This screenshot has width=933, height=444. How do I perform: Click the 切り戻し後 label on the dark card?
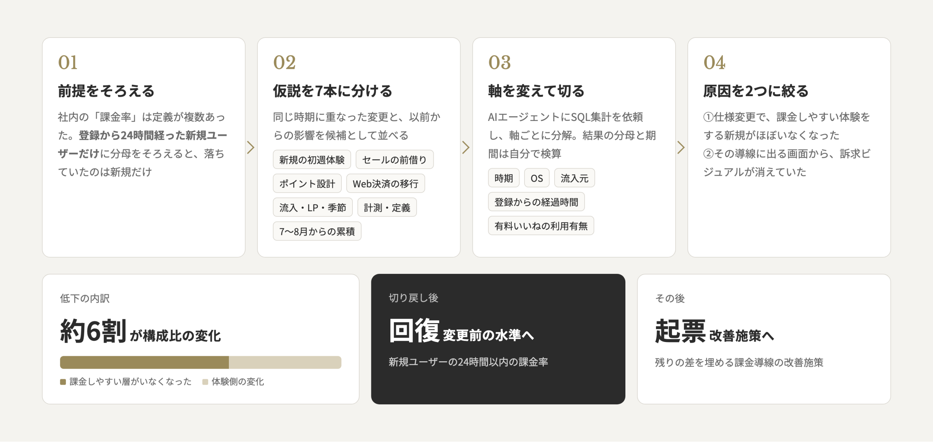413,298
